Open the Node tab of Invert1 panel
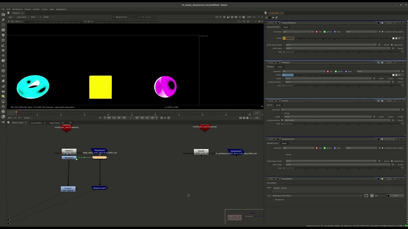The height and width of the screenshot is (229, 408). pyautogui.click(x=278, y=105)
